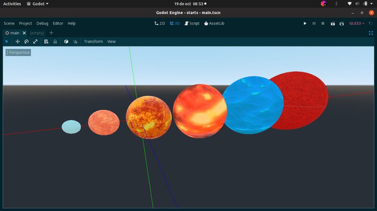Open the Perspective view menu

[18, 52]
